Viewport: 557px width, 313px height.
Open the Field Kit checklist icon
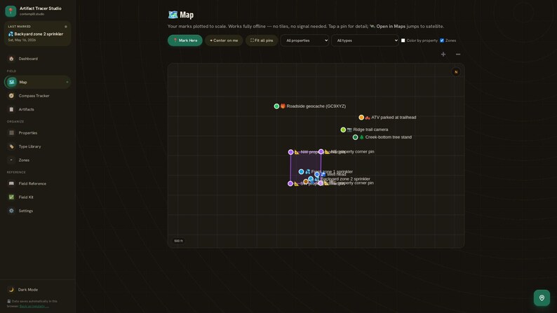(11, 197)
